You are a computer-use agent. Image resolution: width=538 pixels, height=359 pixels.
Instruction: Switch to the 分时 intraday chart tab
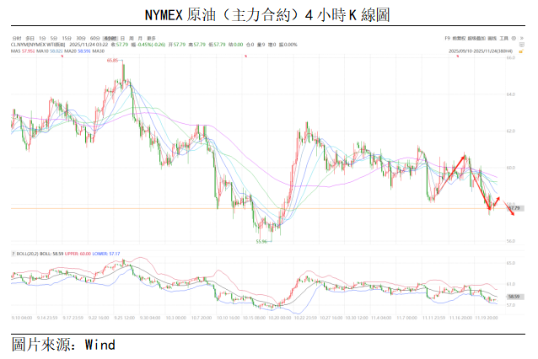pyautogui.click(x=17, y=39)
